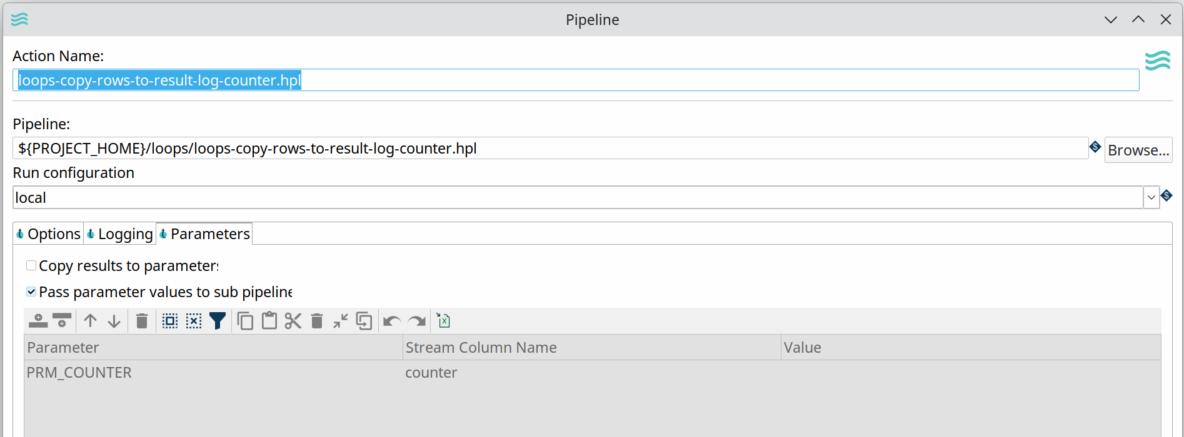Cut selected rows with scissors icon
This screenshot has height=437, width=1184.
pos(293,321)
